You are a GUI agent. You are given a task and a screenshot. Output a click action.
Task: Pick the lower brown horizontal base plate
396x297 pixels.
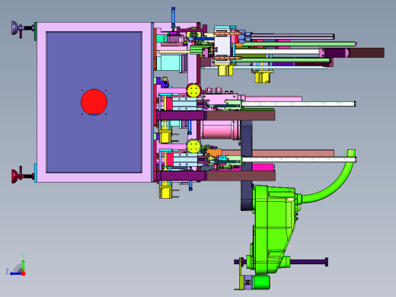pyautogui.click(x=241, y=176)
